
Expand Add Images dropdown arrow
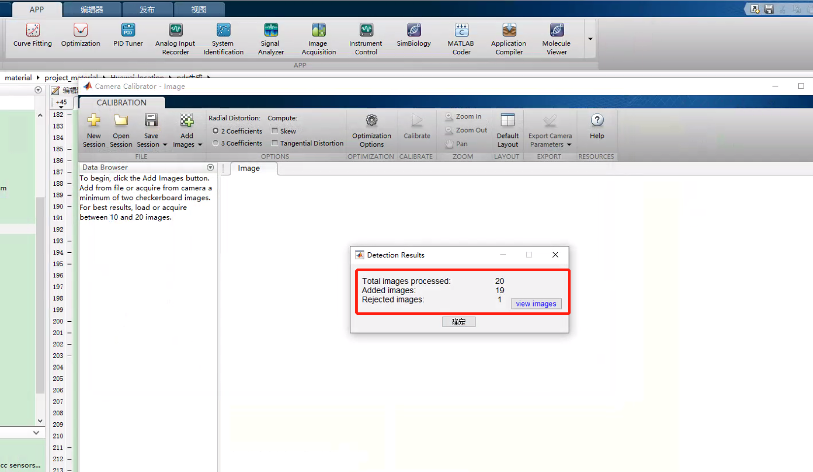(x=200, y=145)
